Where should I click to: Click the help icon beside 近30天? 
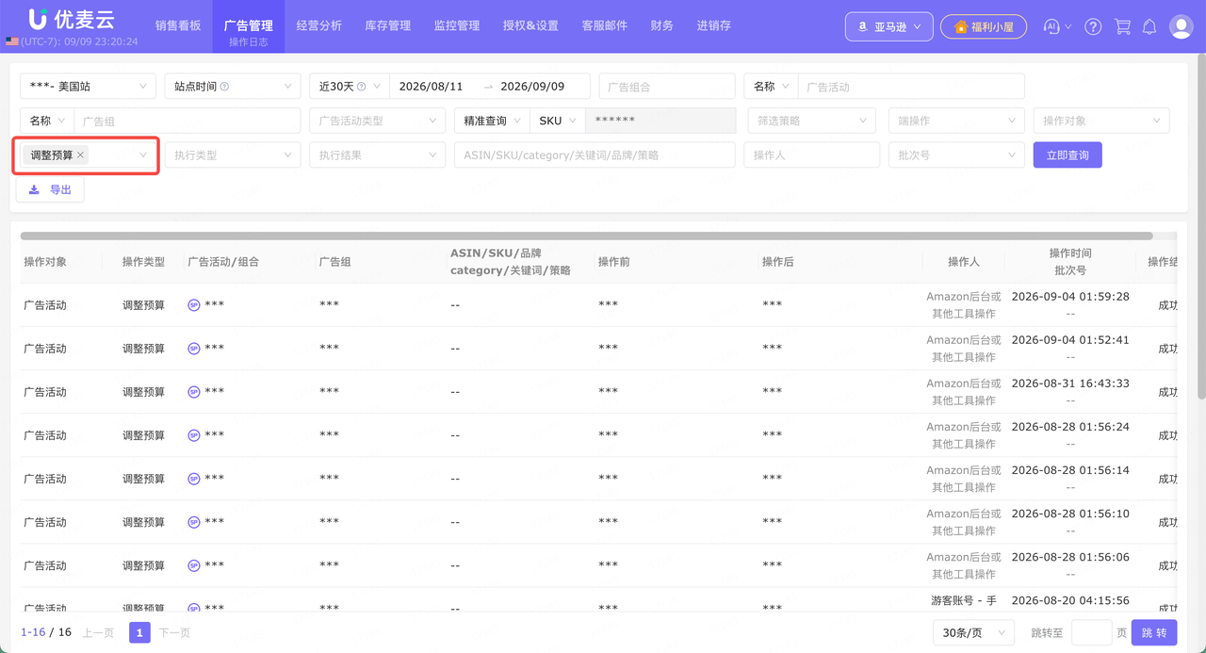click(x=362, y=87)
